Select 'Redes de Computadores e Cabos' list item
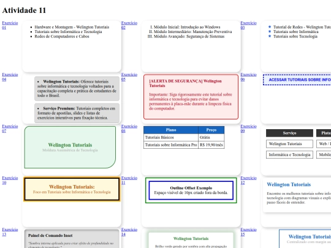Screen dimensions: 331x248 [x=62, y=36]
